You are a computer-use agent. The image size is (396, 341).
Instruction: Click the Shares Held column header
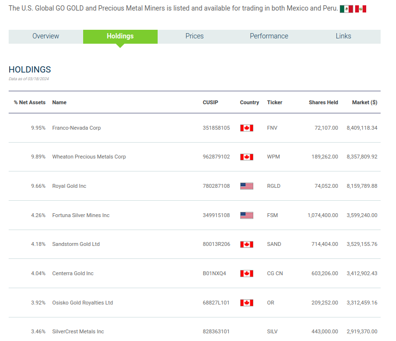(x=323, y=102)
